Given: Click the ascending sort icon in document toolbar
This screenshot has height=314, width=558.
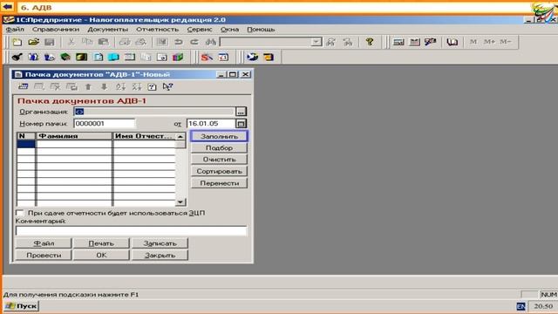Looking at the screenshot, I should click(120, 86).
